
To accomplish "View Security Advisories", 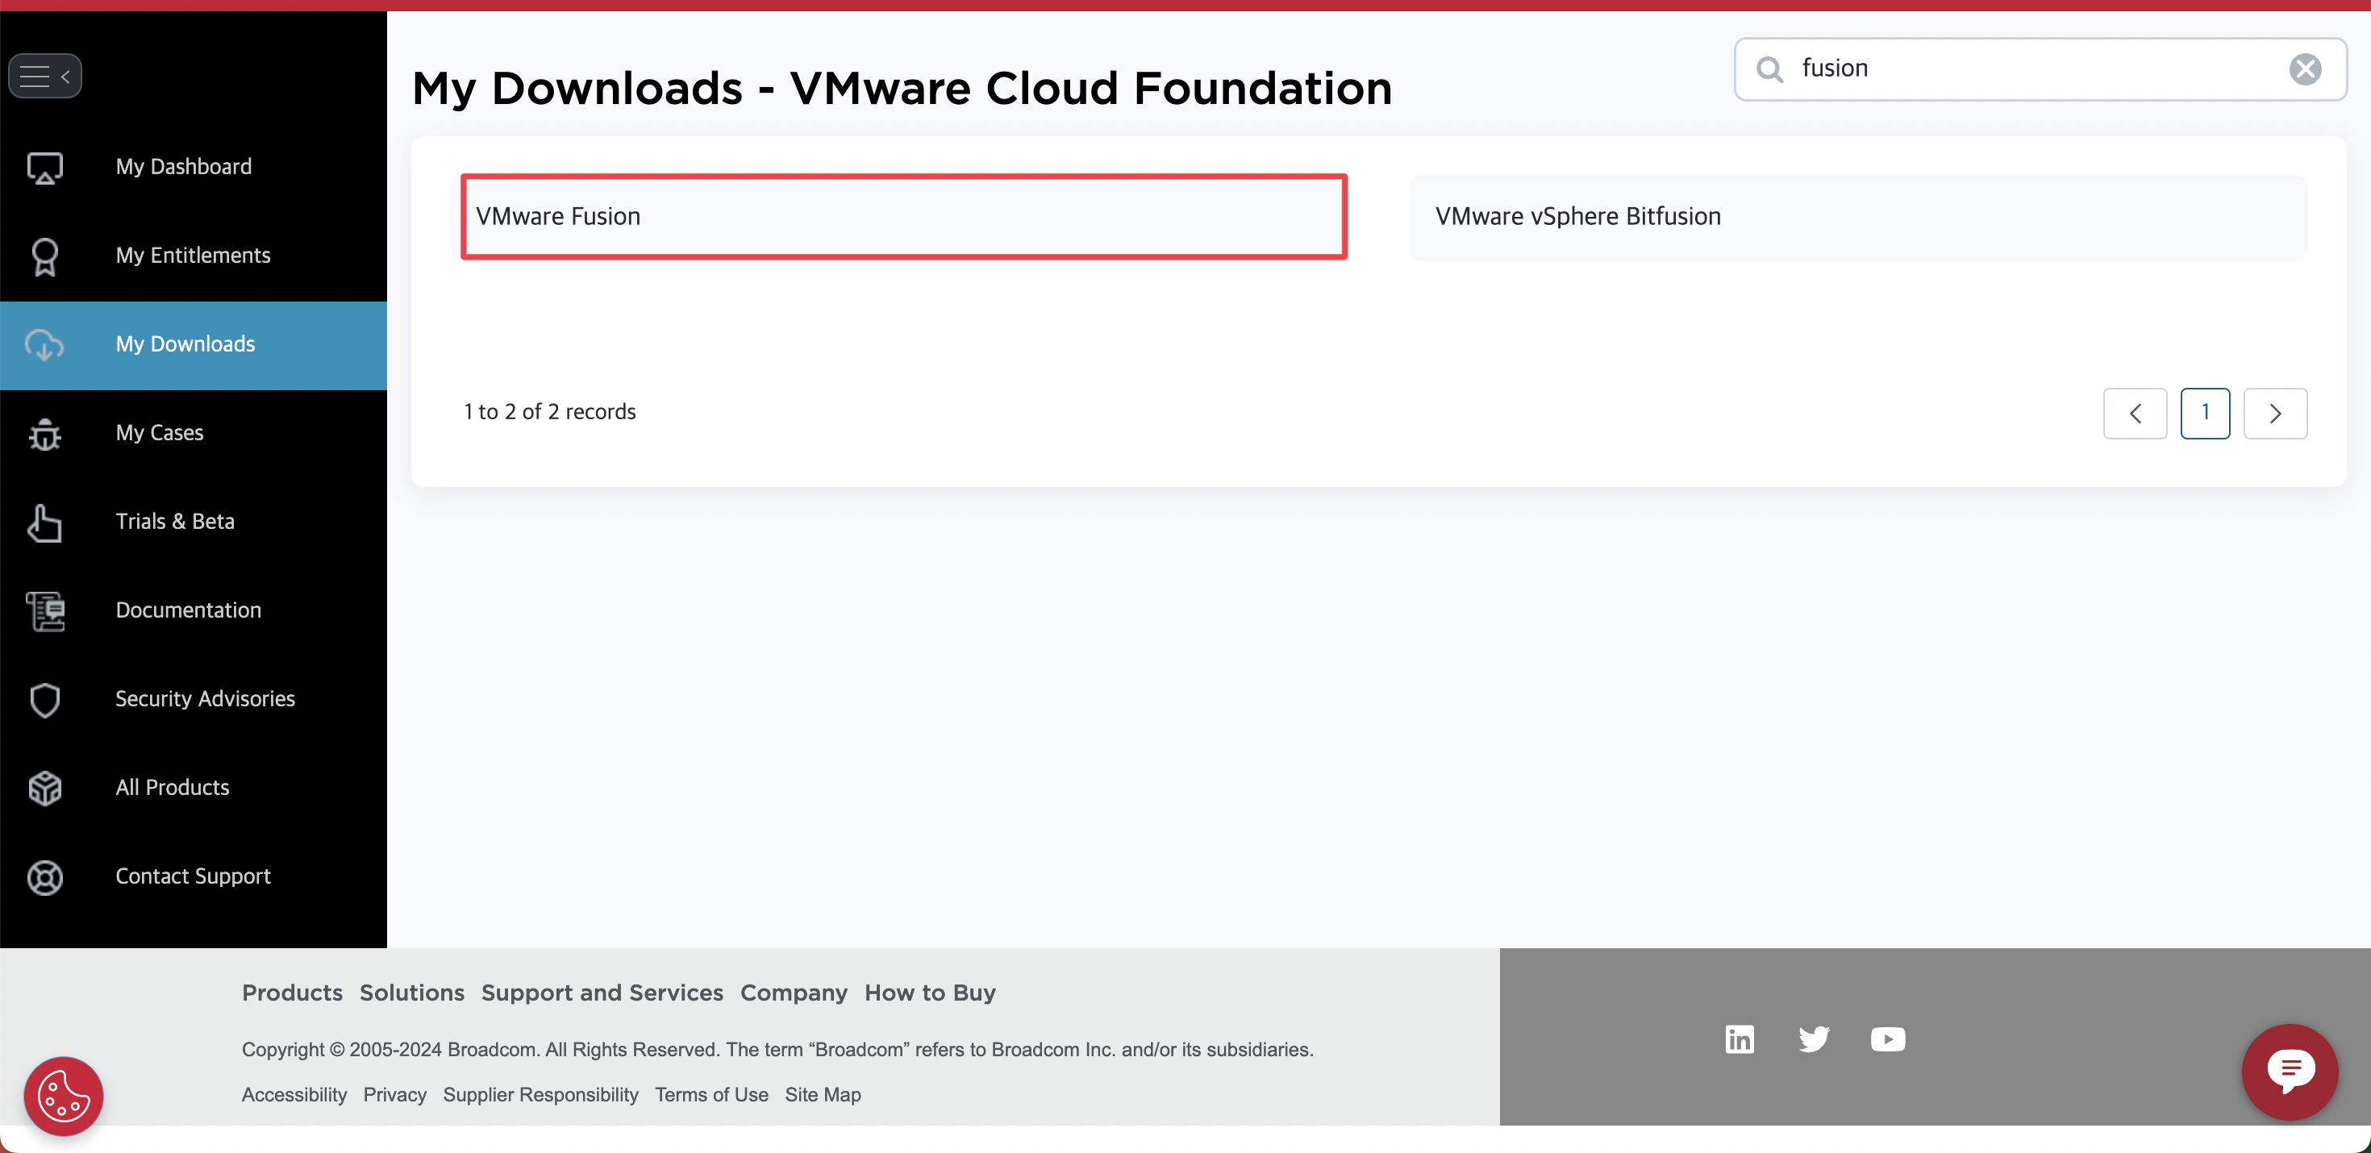I will pyautogui.click(x=194, y=698).
